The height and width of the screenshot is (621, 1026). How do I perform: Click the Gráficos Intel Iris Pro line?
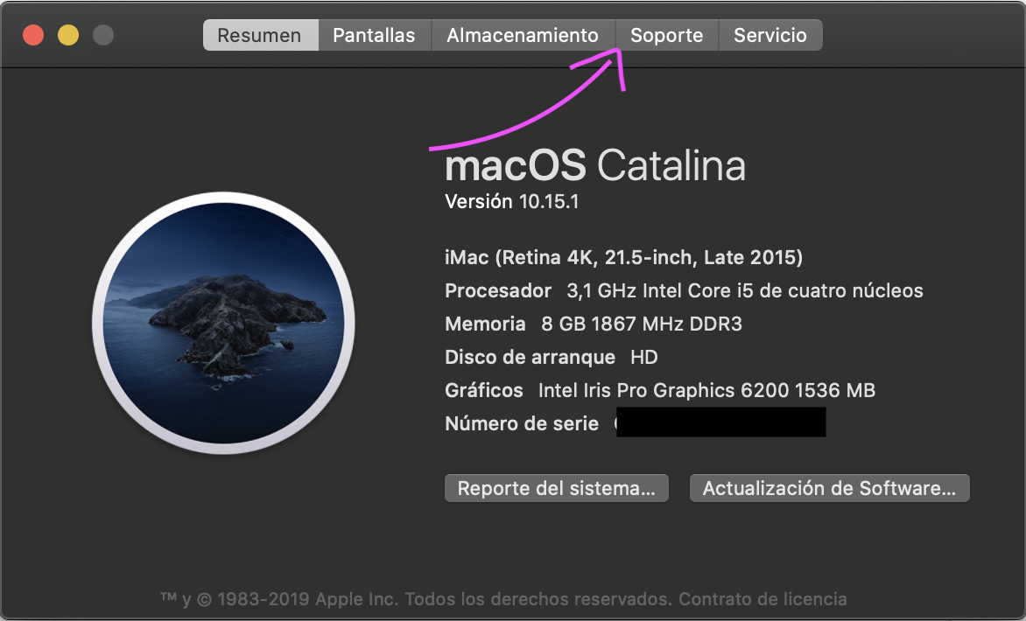(x=660, y=390)
